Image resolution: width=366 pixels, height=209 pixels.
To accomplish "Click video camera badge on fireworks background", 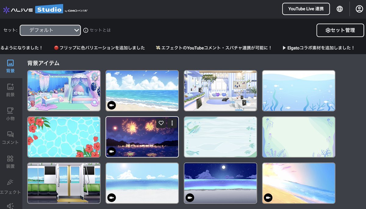I will coord(112,152).
